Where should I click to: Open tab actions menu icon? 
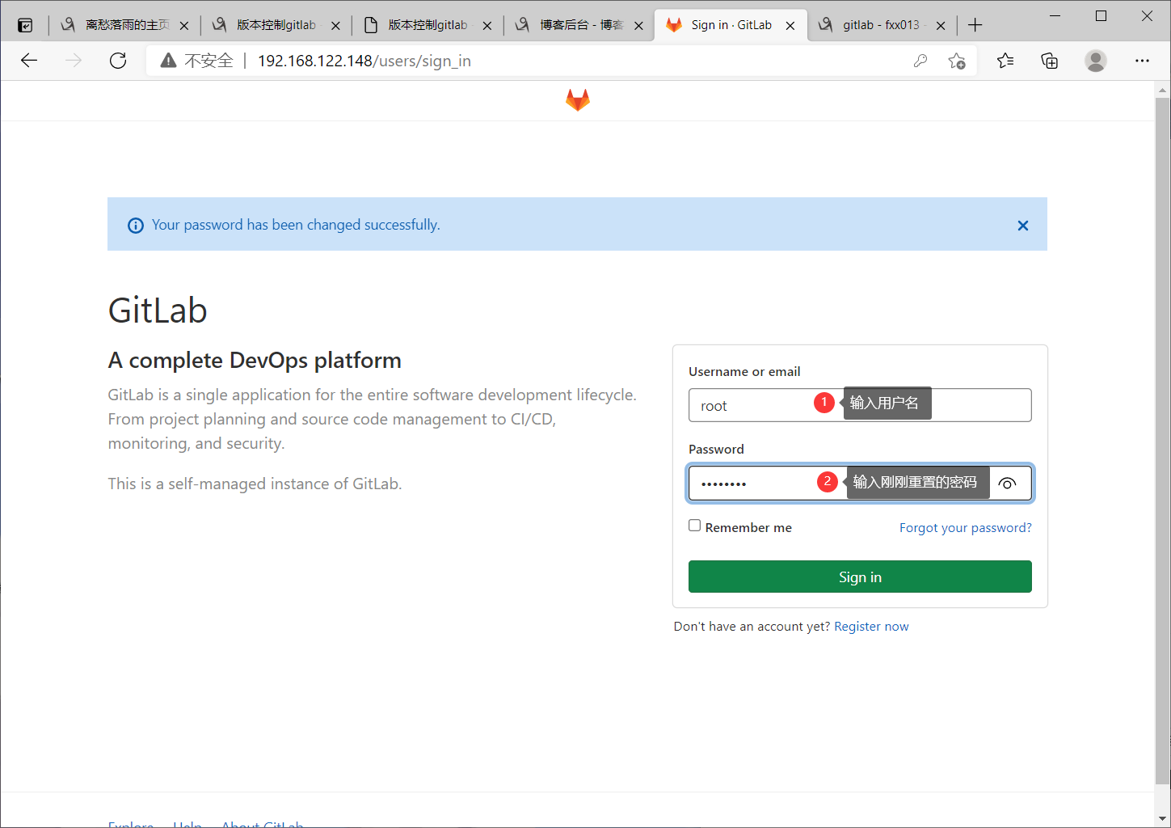tap(25, 25)
